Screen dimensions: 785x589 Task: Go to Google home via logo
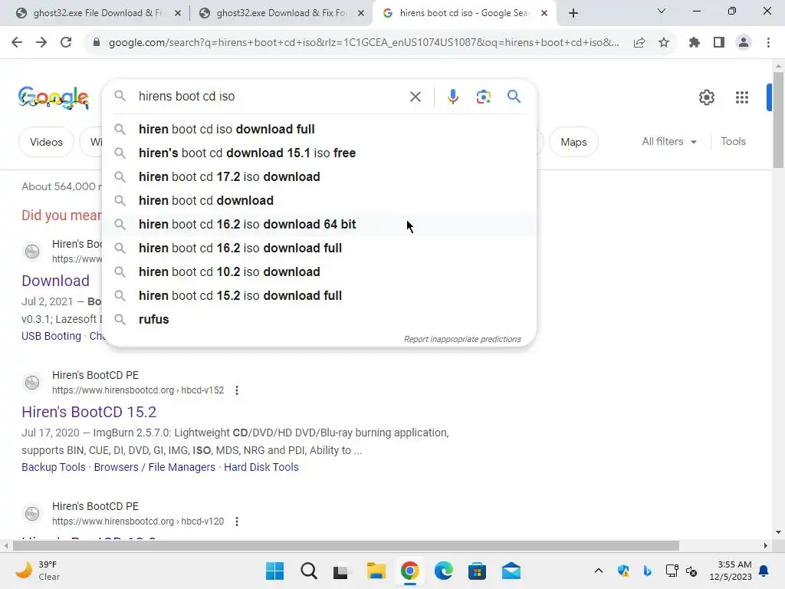click(54, 97)
